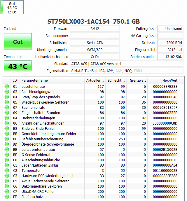Click status icon for Gemeldete unkorrigierbare Fehler
This screenshot has width=187, height=201.
(7, 134)
